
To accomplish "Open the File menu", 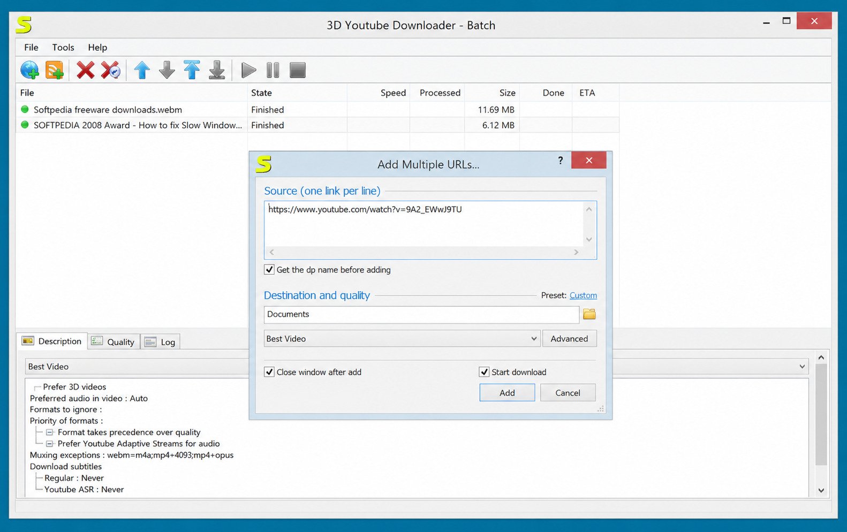I will click(31, 47).
